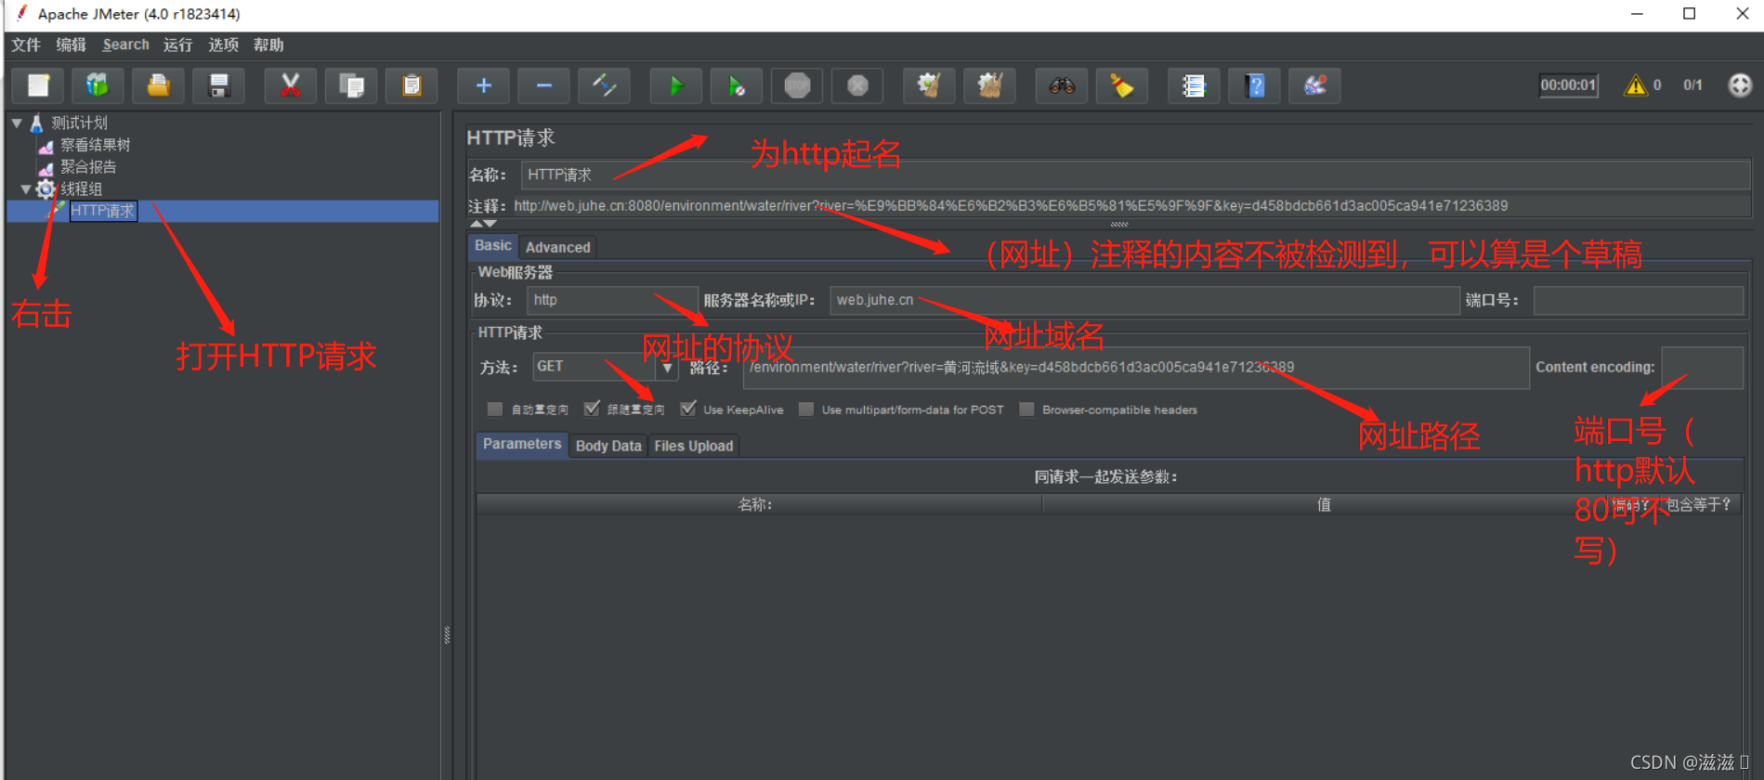
Task: Click the 服务器名称或IP field
Action: click(1144, 300)
